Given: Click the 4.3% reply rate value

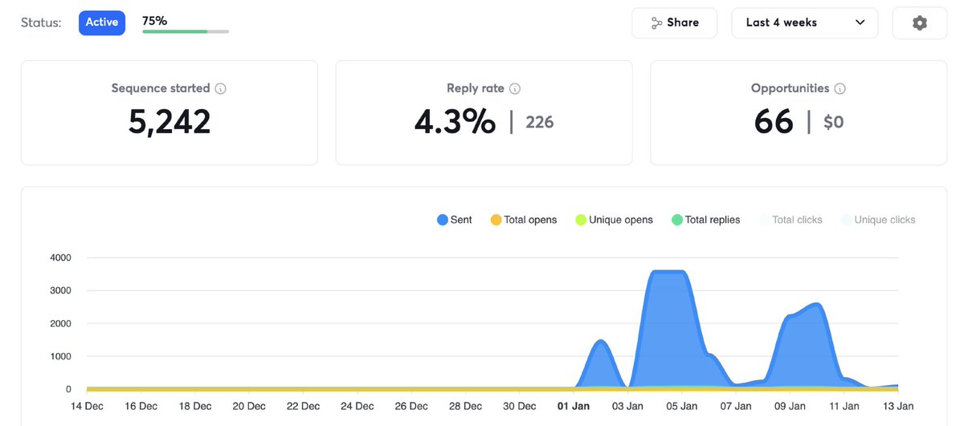Looking at the screenshot, I should pos(455,122).
